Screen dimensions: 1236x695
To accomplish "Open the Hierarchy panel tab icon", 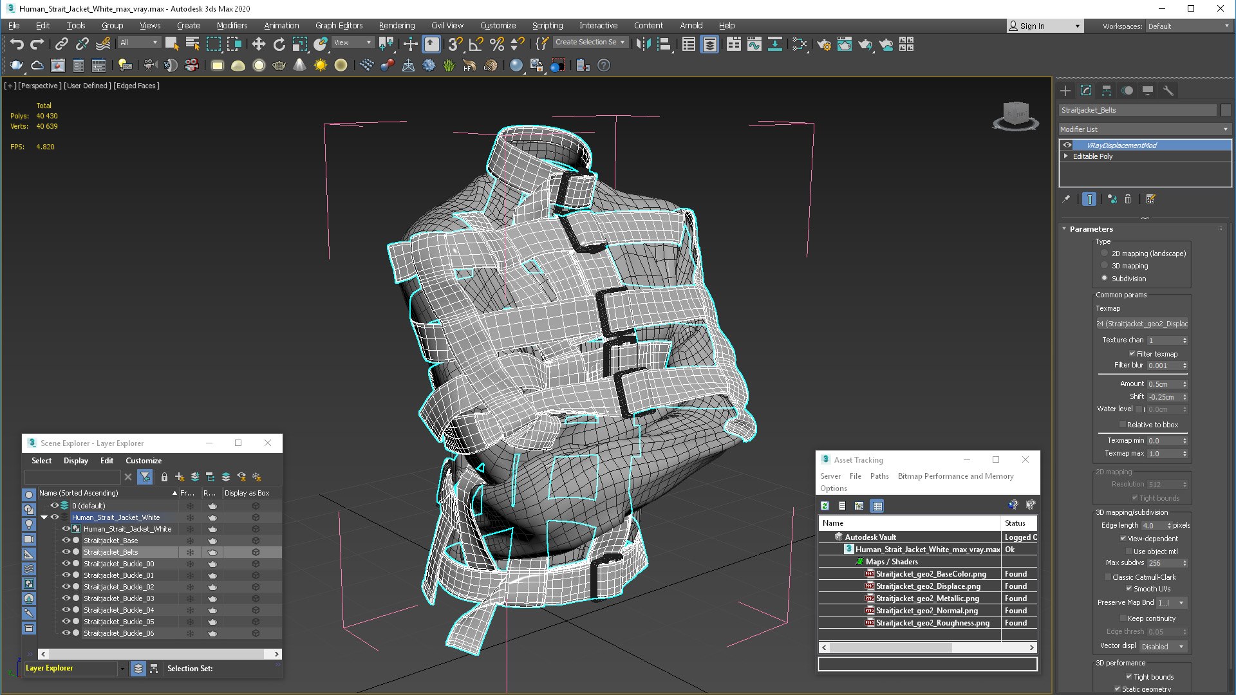I will point(1107,91).
